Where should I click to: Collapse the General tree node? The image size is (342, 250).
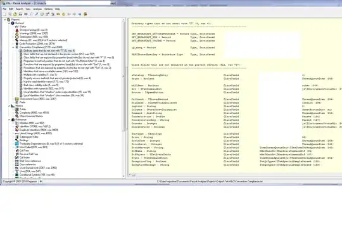9,23
